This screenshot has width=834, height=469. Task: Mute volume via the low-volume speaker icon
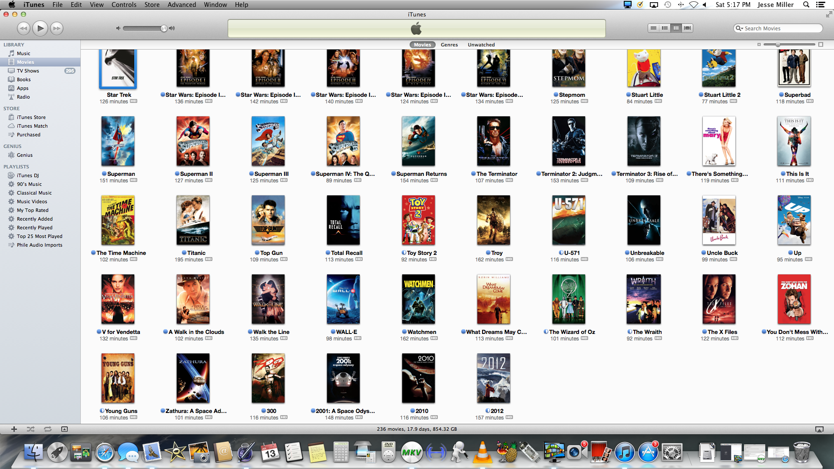coord(118,28)
